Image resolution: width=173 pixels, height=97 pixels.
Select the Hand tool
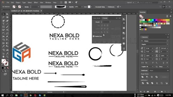pos(3,57)
